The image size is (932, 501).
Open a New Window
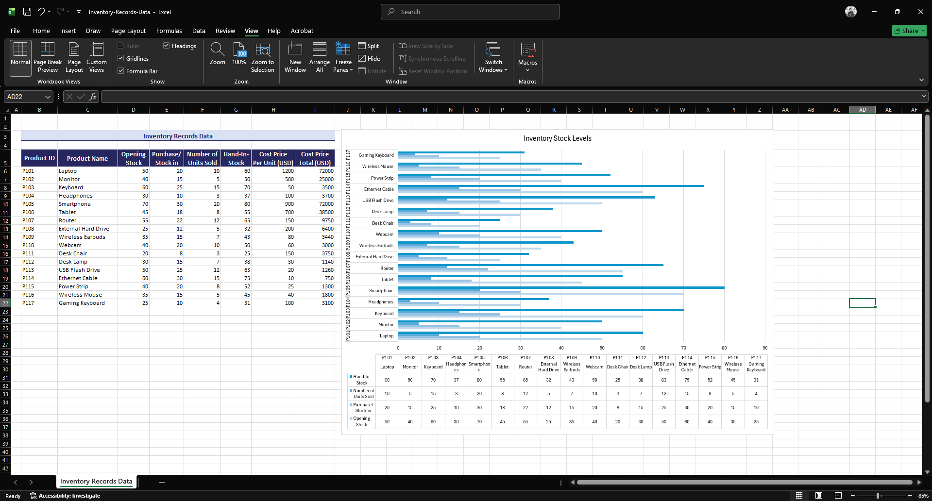[x=295, y=57]
